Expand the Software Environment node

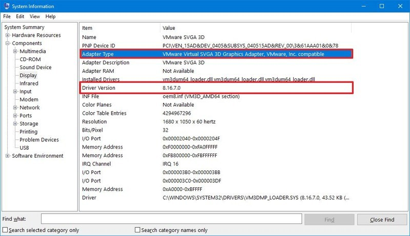7,156
